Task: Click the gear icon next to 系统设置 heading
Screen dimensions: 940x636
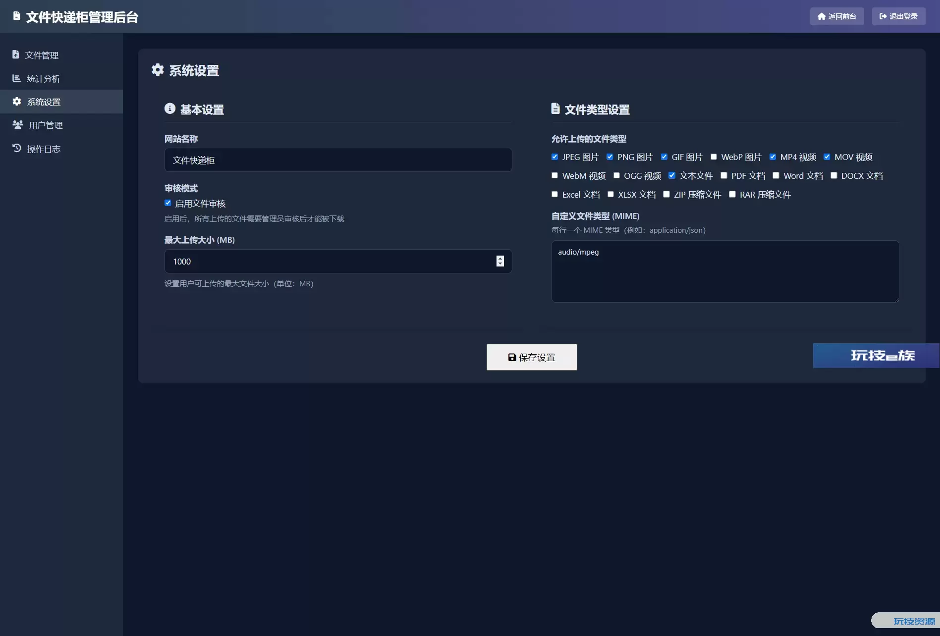Action: pos(158,70)
